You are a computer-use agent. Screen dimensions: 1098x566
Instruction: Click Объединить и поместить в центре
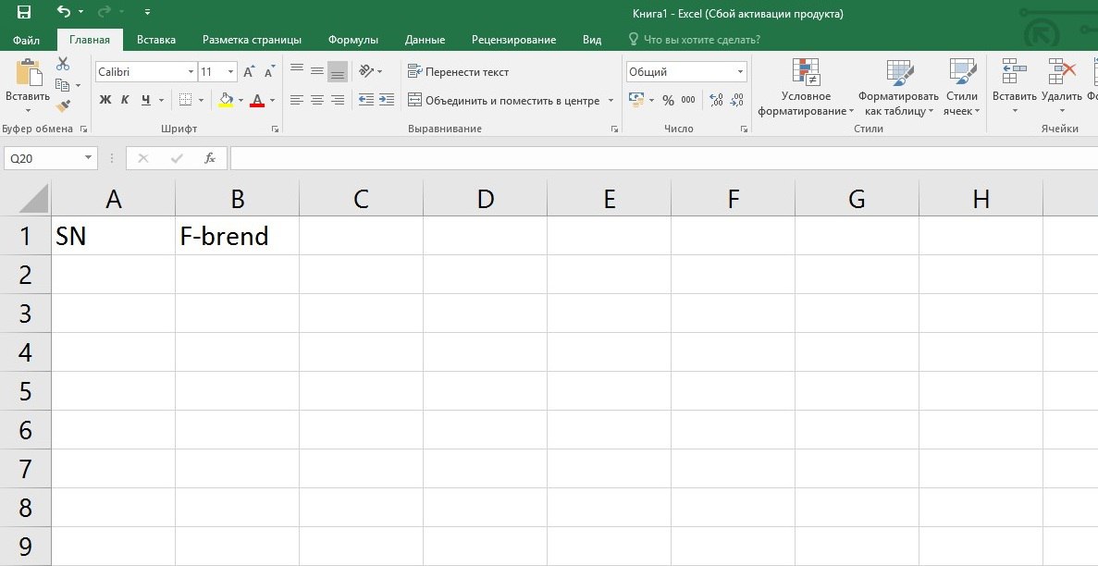(503, 100)
